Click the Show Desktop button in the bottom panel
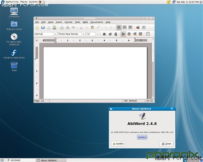The image size is (203, 162). click(2, 160)
